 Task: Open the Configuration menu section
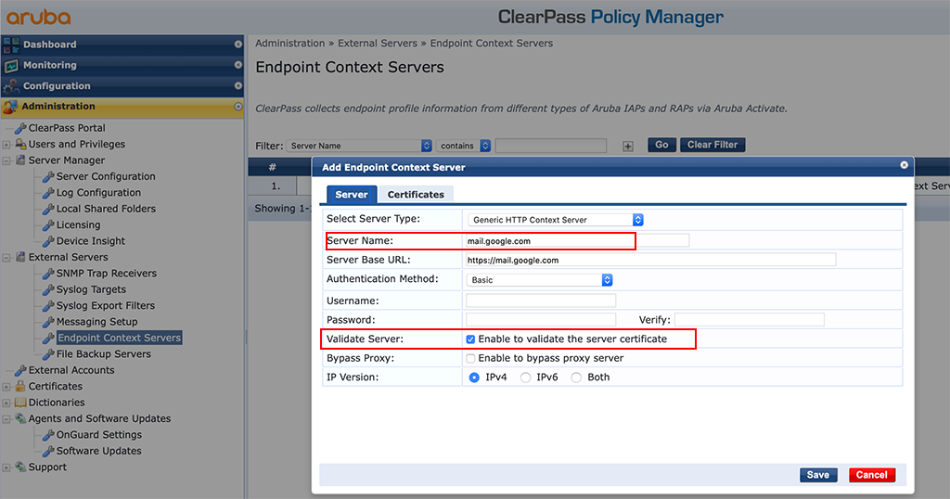point(122,86)
